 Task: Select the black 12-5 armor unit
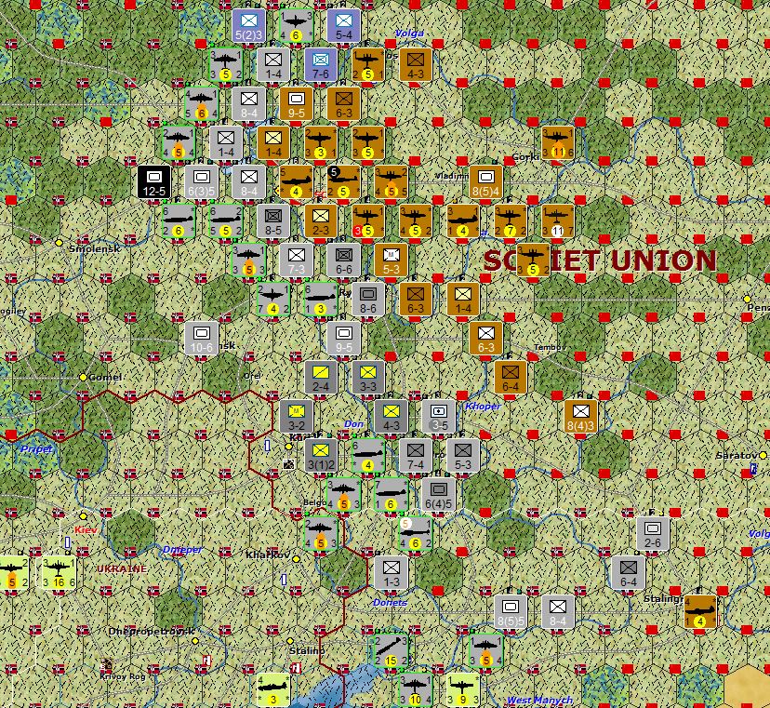coord(154,181)
